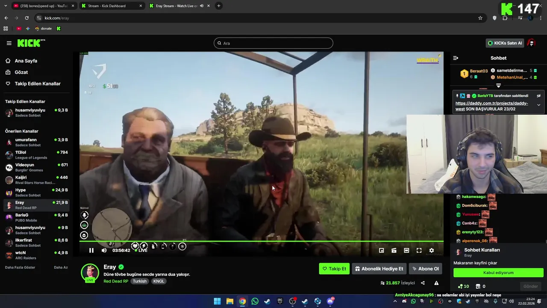Collapse list with Daha Az
This screenshot has height=308, width=547.
(x=61, y=267)
